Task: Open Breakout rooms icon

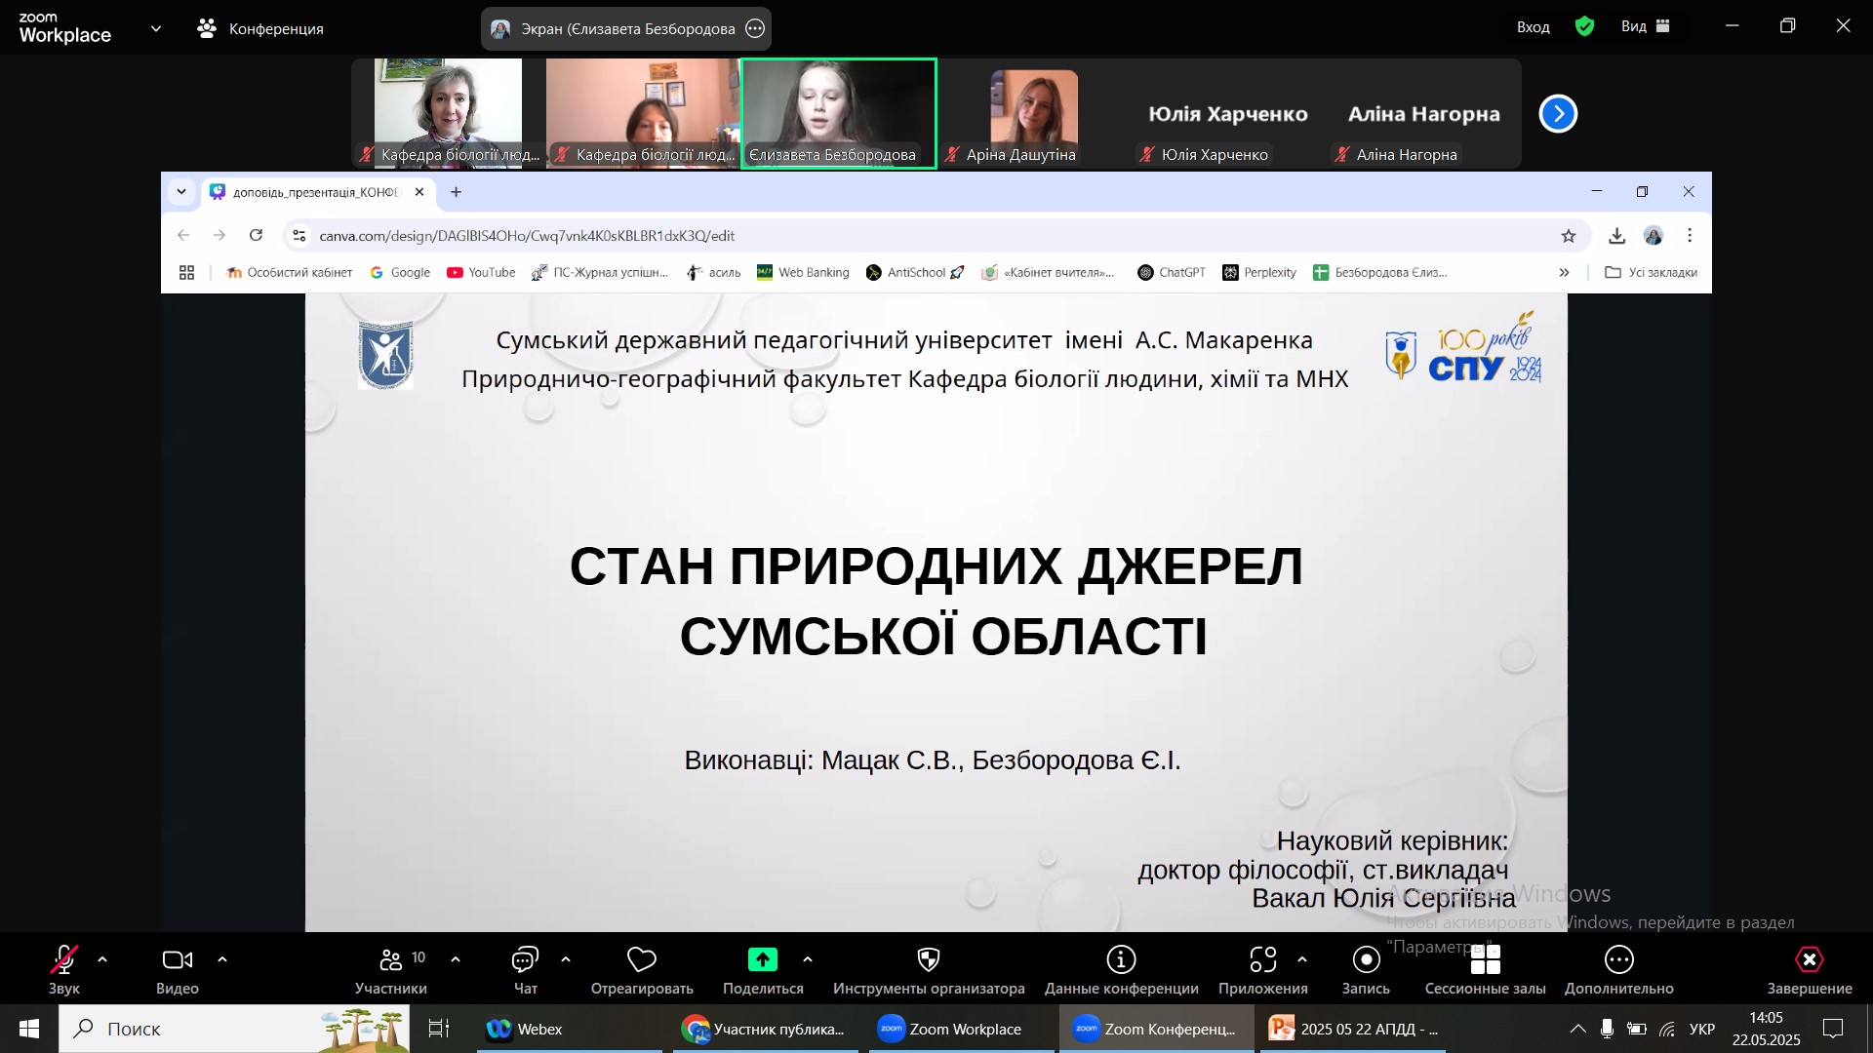Action: click(x=1485, y=961)
